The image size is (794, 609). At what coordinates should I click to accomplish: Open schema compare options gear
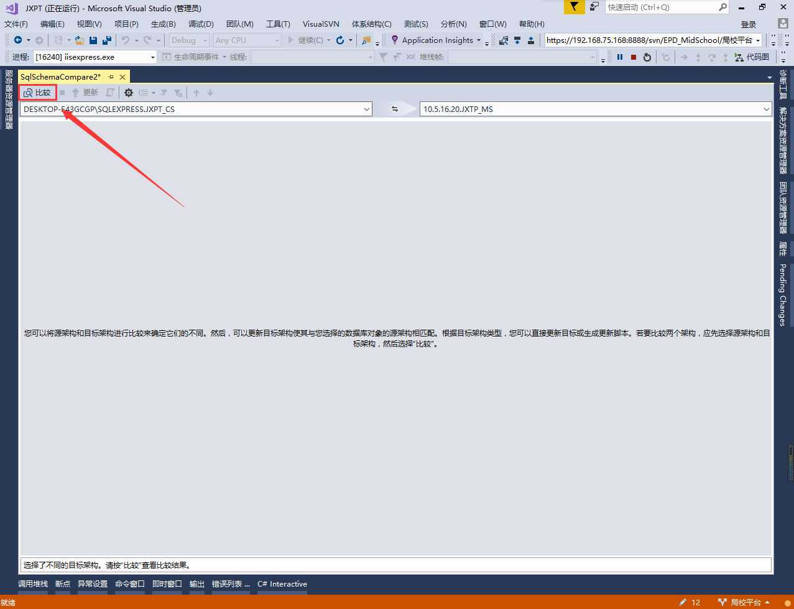(129, 93)
